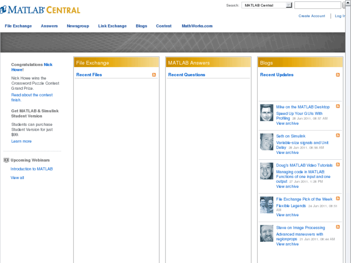Click the Log In link
Viewport: 351px width, 263px height.
pos(340,16)
